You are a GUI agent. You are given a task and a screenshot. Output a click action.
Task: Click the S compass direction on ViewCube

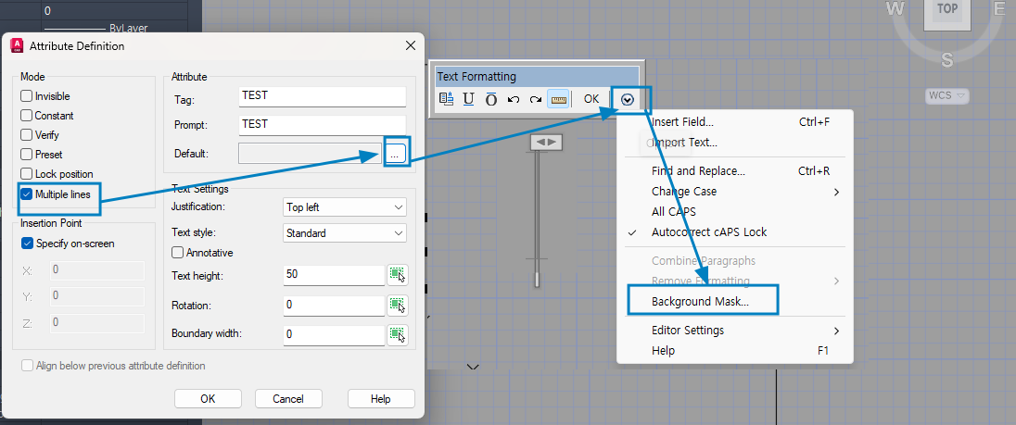coord(946,60)
